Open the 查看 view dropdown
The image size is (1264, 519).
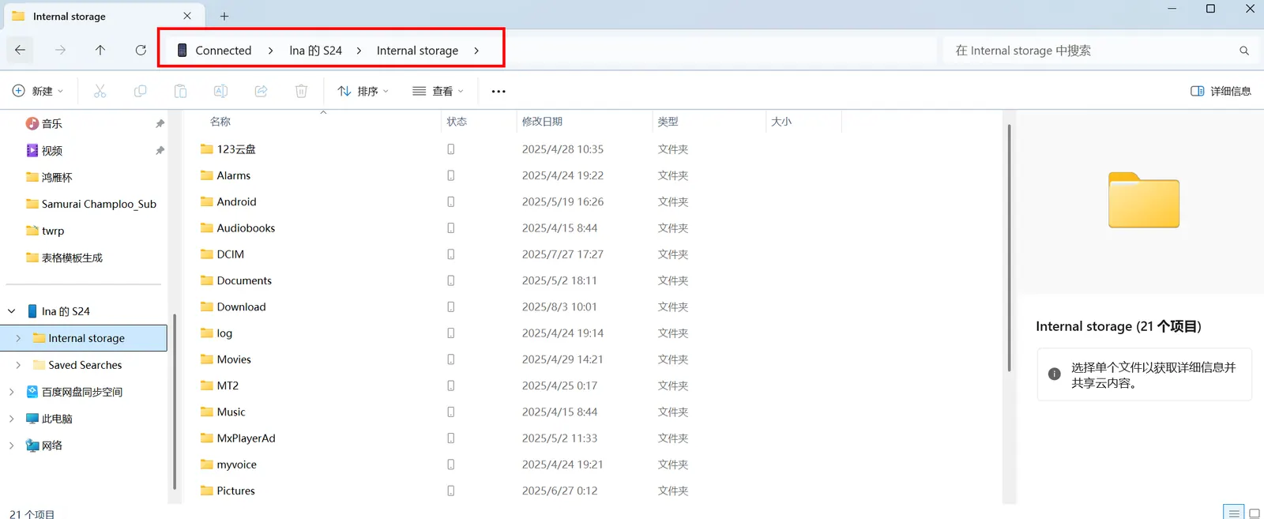coord(438,92)
